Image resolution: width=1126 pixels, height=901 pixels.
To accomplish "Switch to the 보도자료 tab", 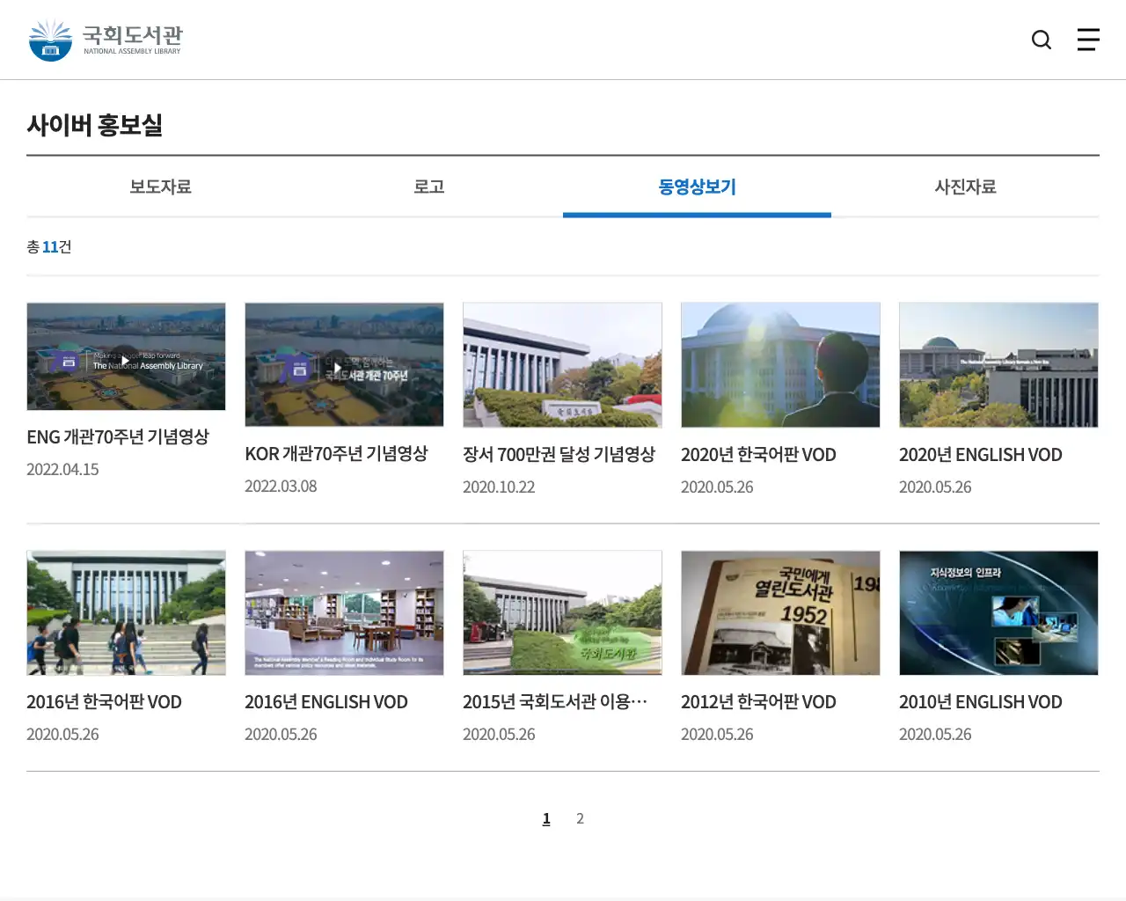I will point(158,187).
